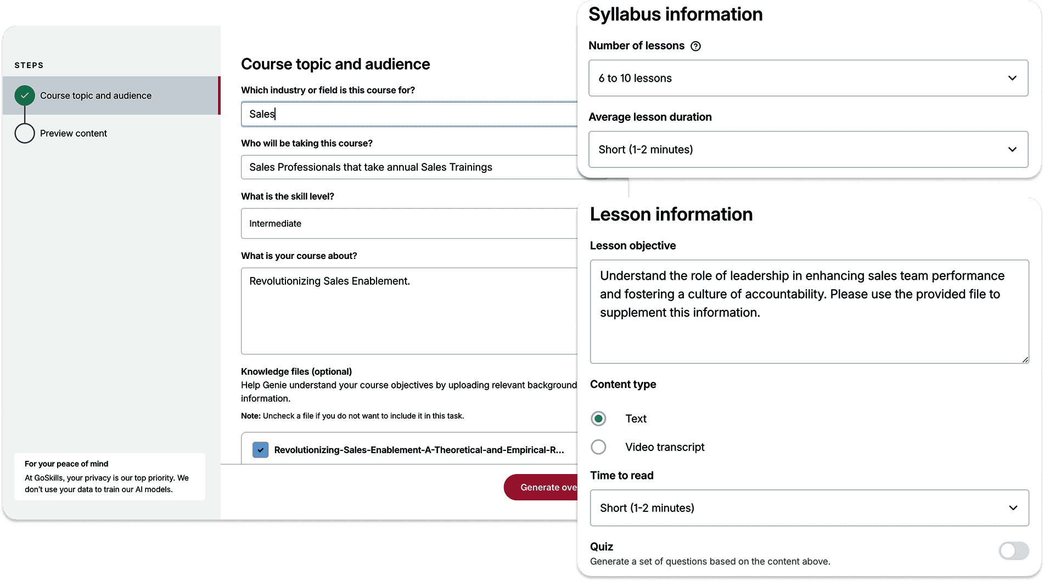Viewport: 1044px width, 581px height.
Task: Enable the Quiz toggle switch
Action: coord(1013,550)
